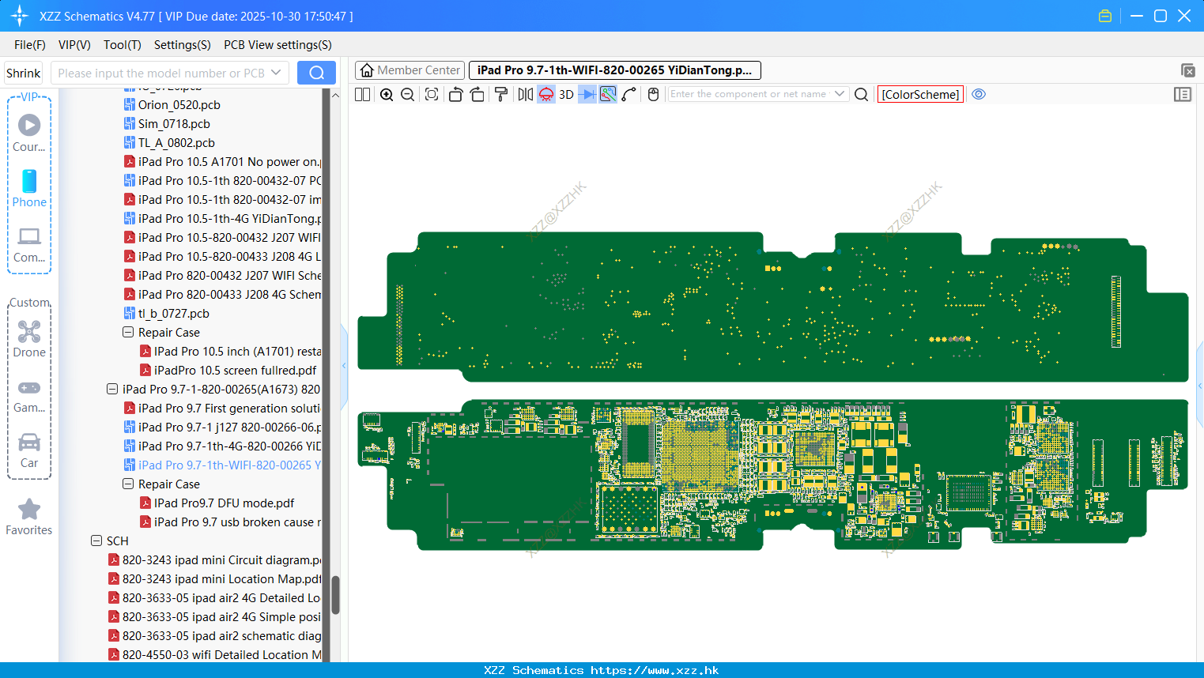
Task: Click the tree scrollbar up arrow
Action: 335,95
